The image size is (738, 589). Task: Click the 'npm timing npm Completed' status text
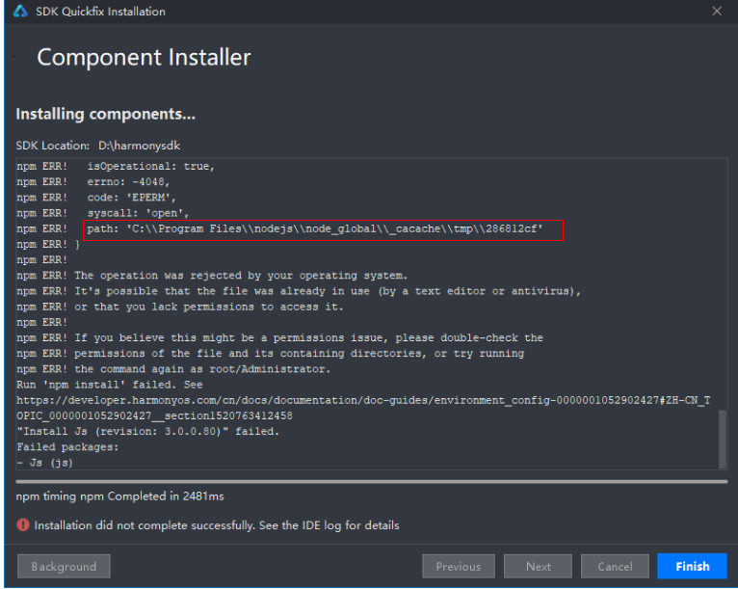pos(119,496)
